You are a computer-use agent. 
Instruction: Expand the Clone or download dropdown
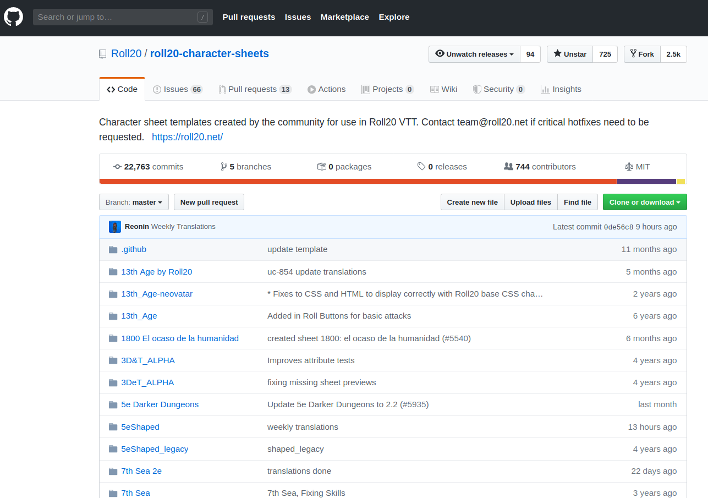tap(645, 202)
